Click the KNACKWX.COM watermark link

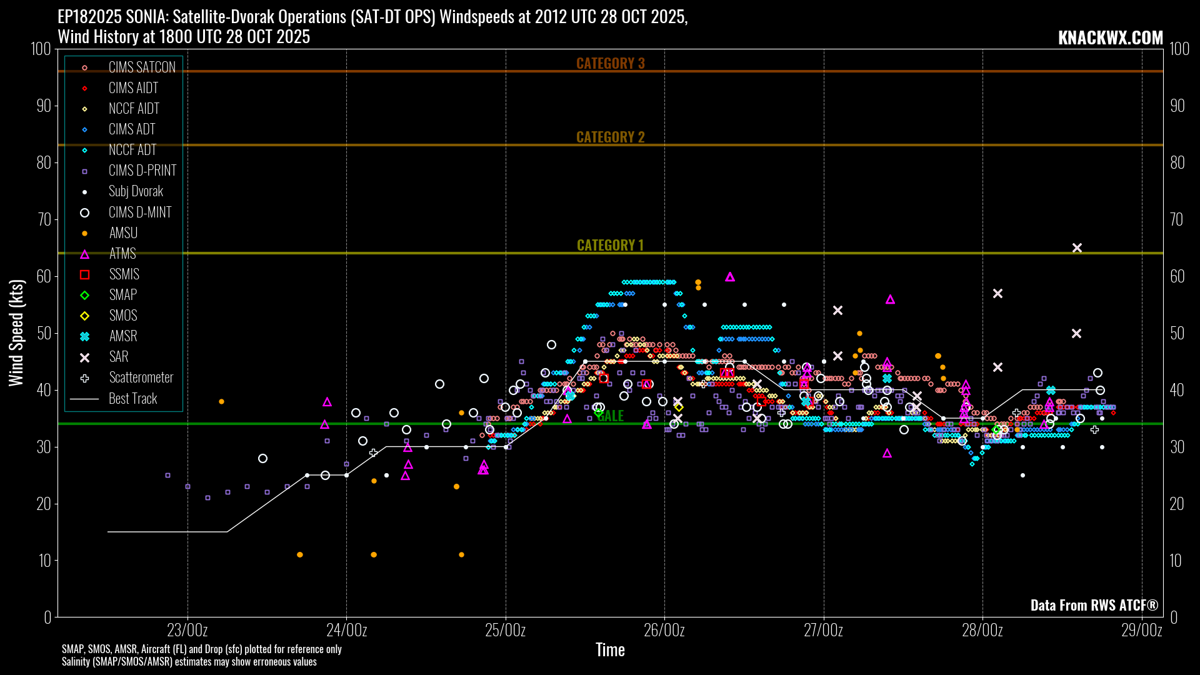(1110, 37)
